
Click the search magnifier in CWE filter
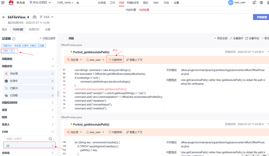point(50,139)
